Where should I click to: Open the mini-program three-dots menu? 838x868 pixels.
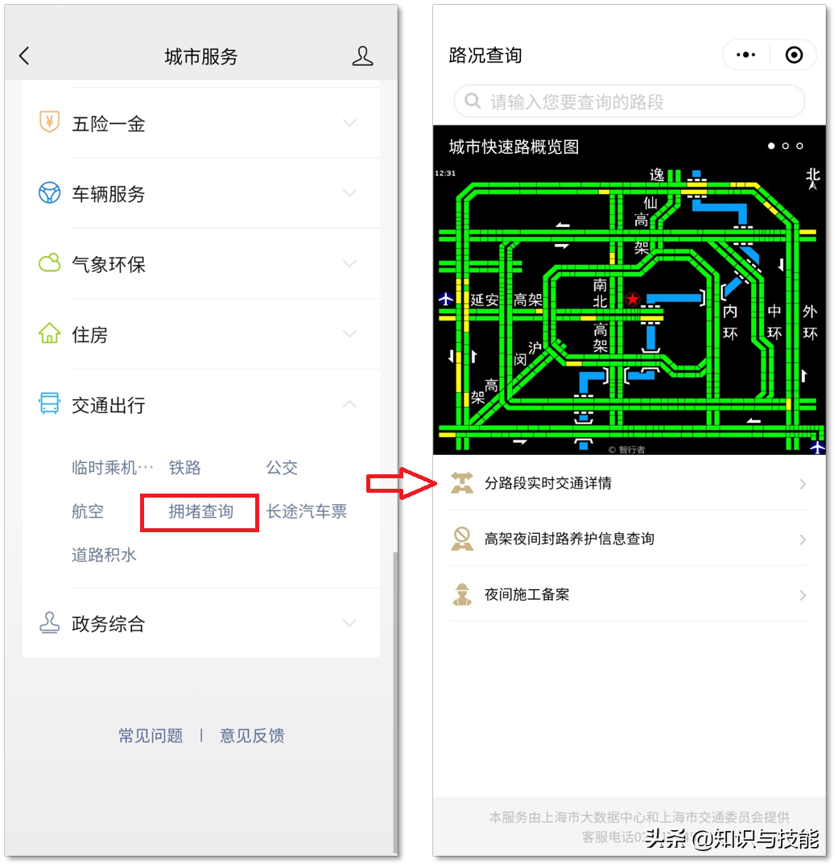click(745, 55)
